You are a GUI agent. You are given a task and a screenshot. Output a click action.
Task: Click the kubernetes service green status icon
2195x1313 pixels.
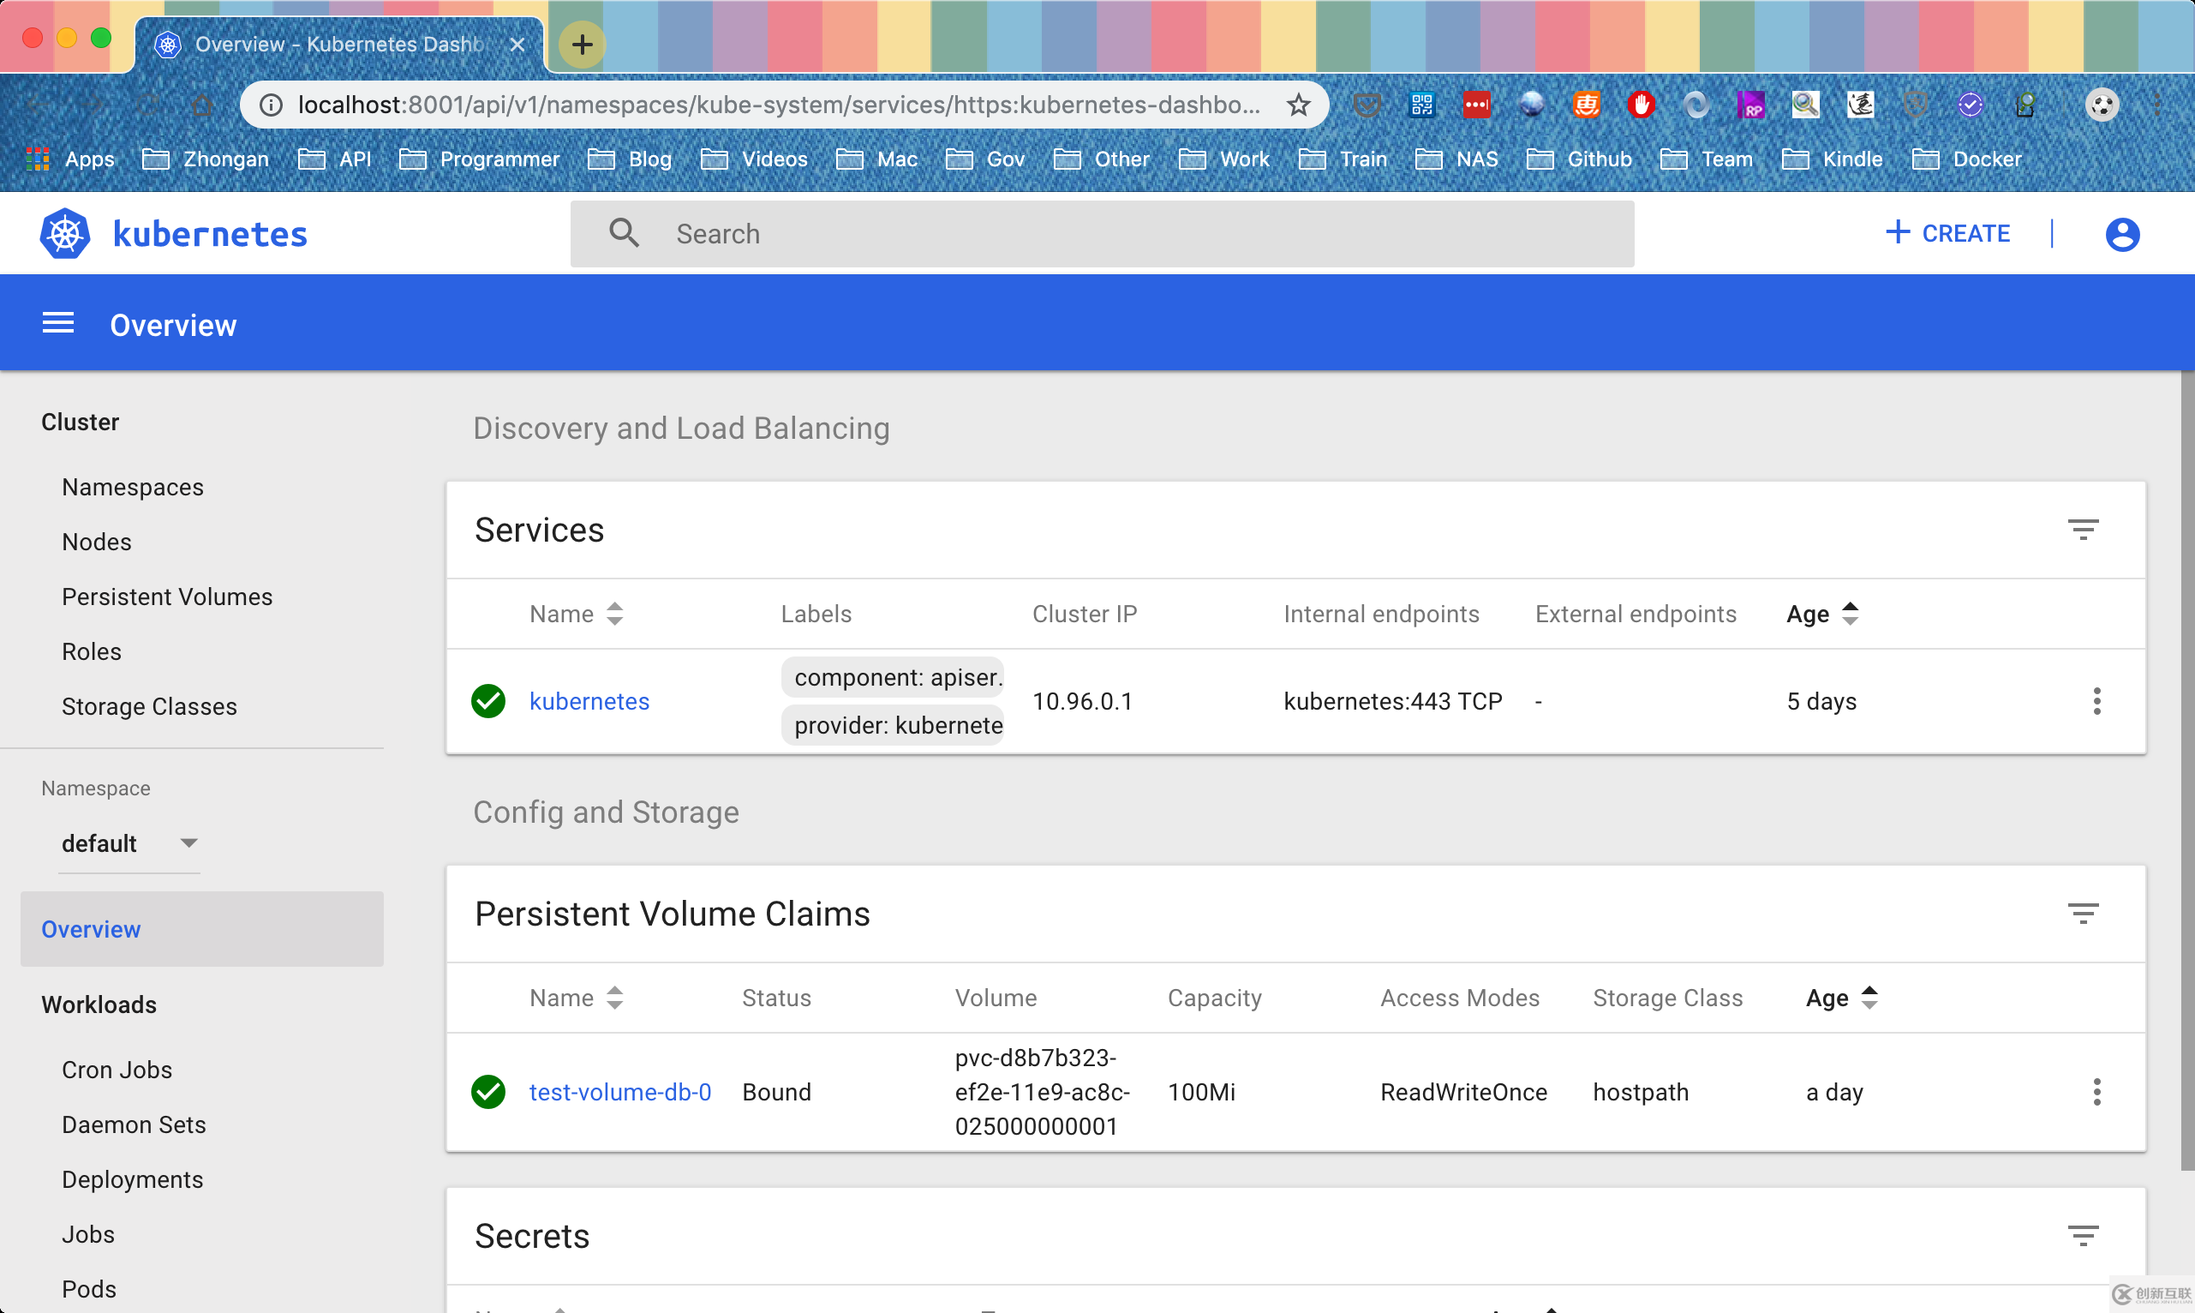click(491, 700)
